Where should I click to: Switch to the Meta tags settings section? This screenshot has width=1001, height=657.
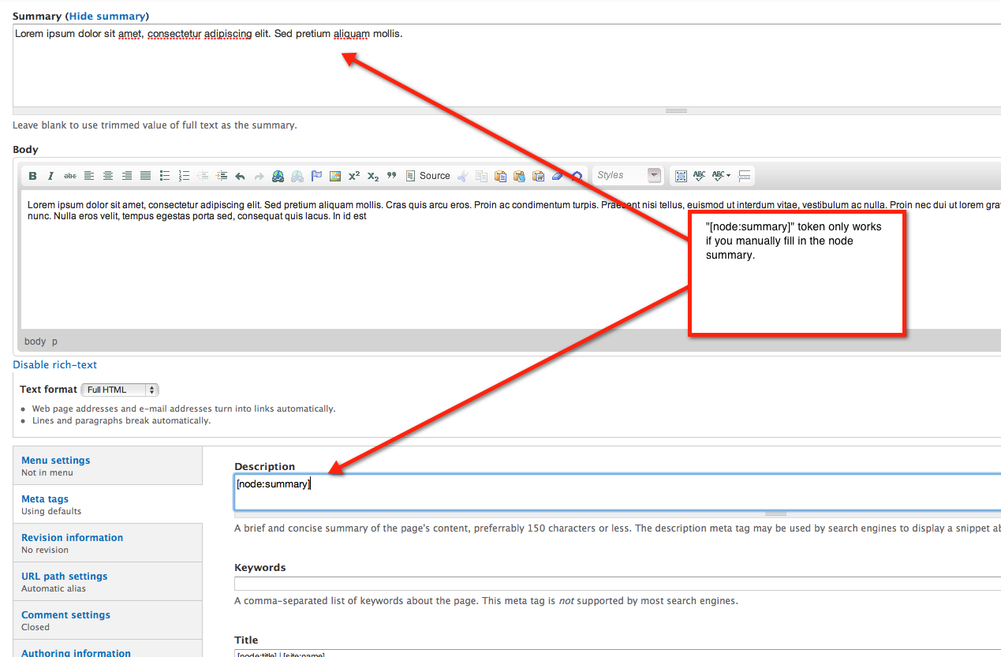(44, 498)
